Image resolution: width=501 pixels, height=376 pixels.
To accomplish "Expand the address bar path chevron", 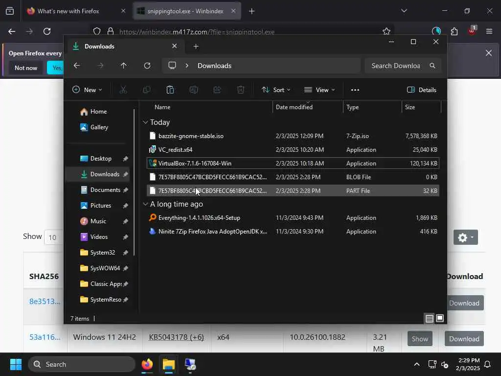I will tap(187, 66).
